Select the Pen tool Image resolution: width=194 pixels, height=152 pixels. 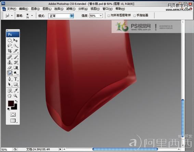(x=10, y=79)
